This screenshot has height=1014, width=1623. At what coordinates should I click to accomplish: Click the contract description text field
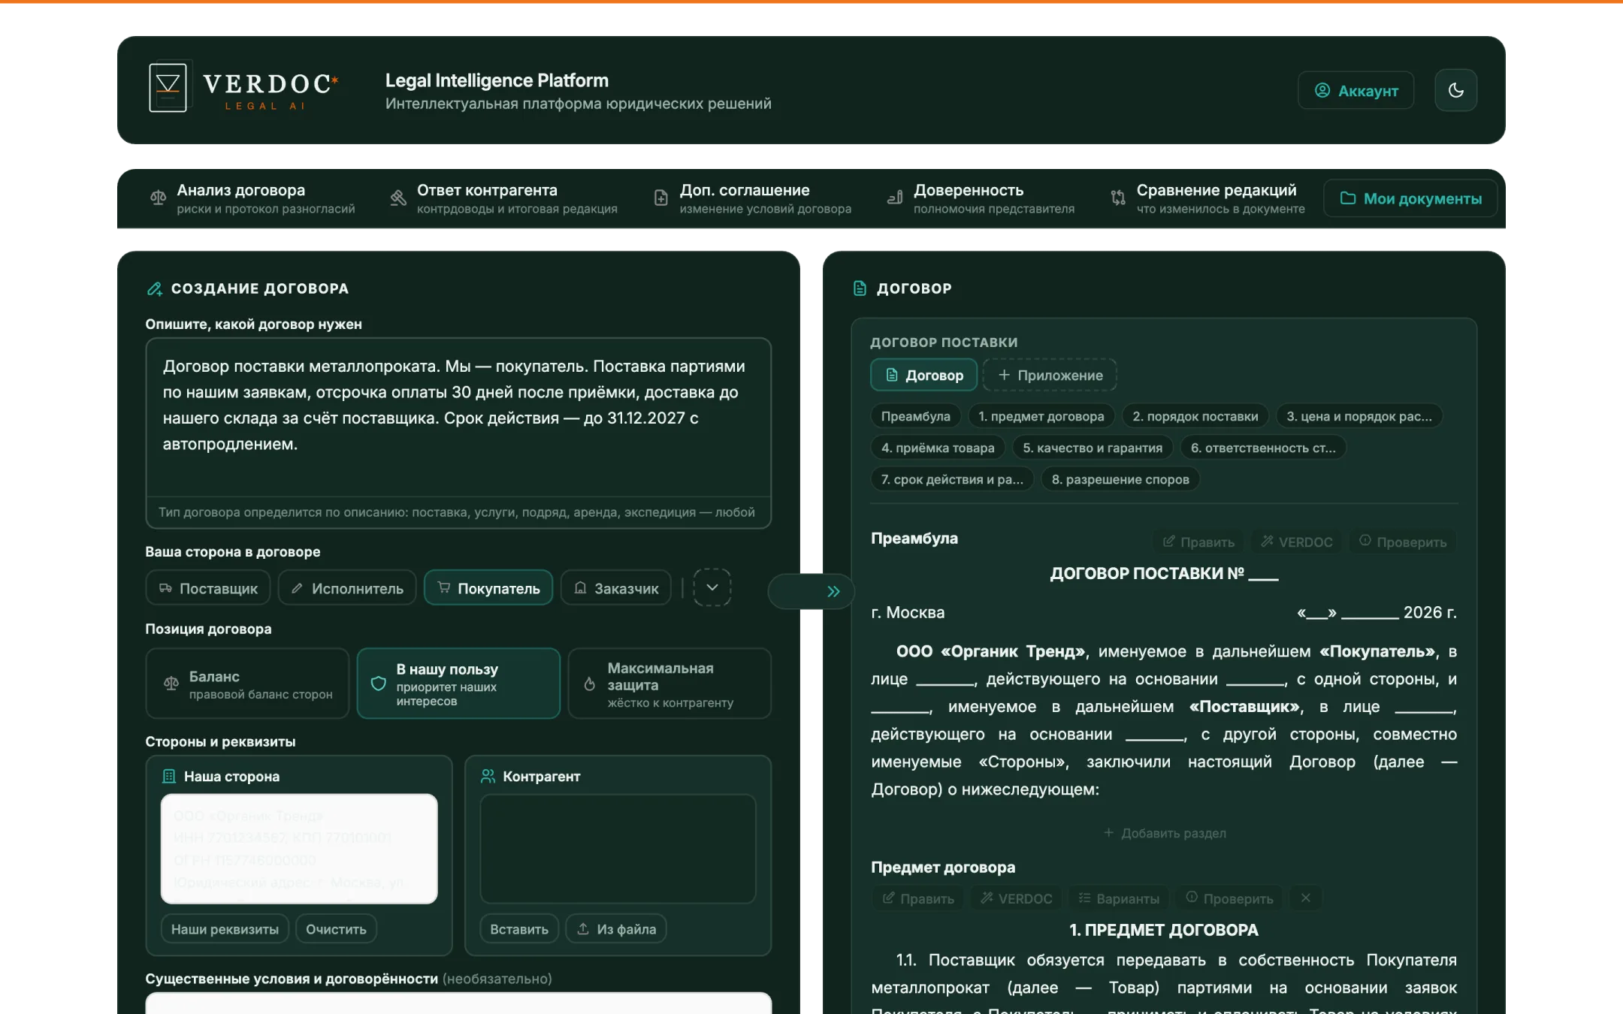click(458, 417)
